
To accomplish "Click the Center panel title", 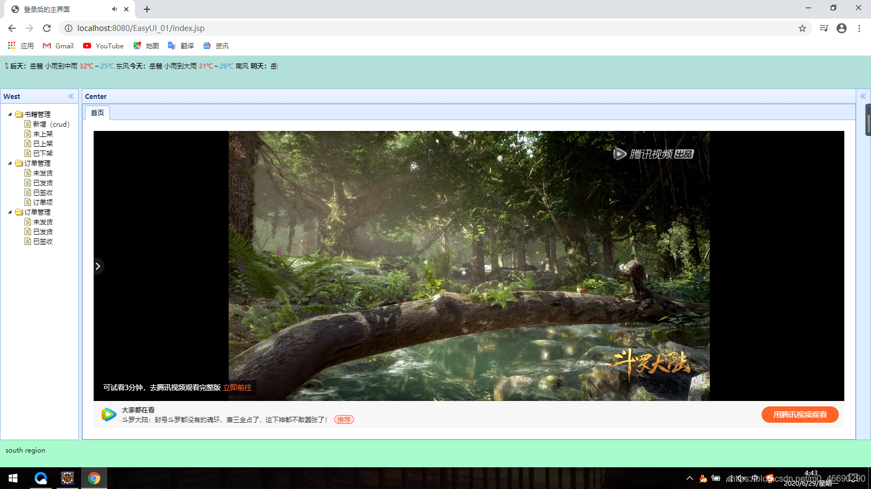I will pos(96,96).
